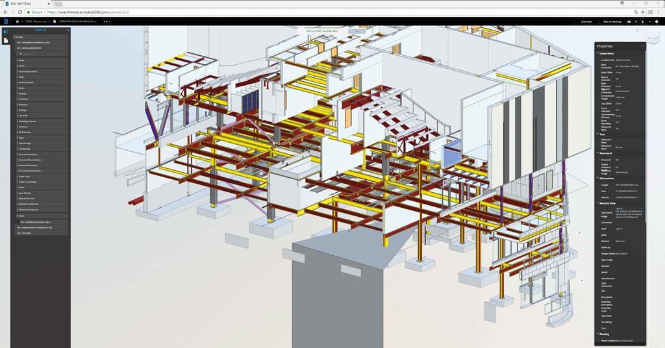Reload the page with browser refresh icon

pos(20,12)
